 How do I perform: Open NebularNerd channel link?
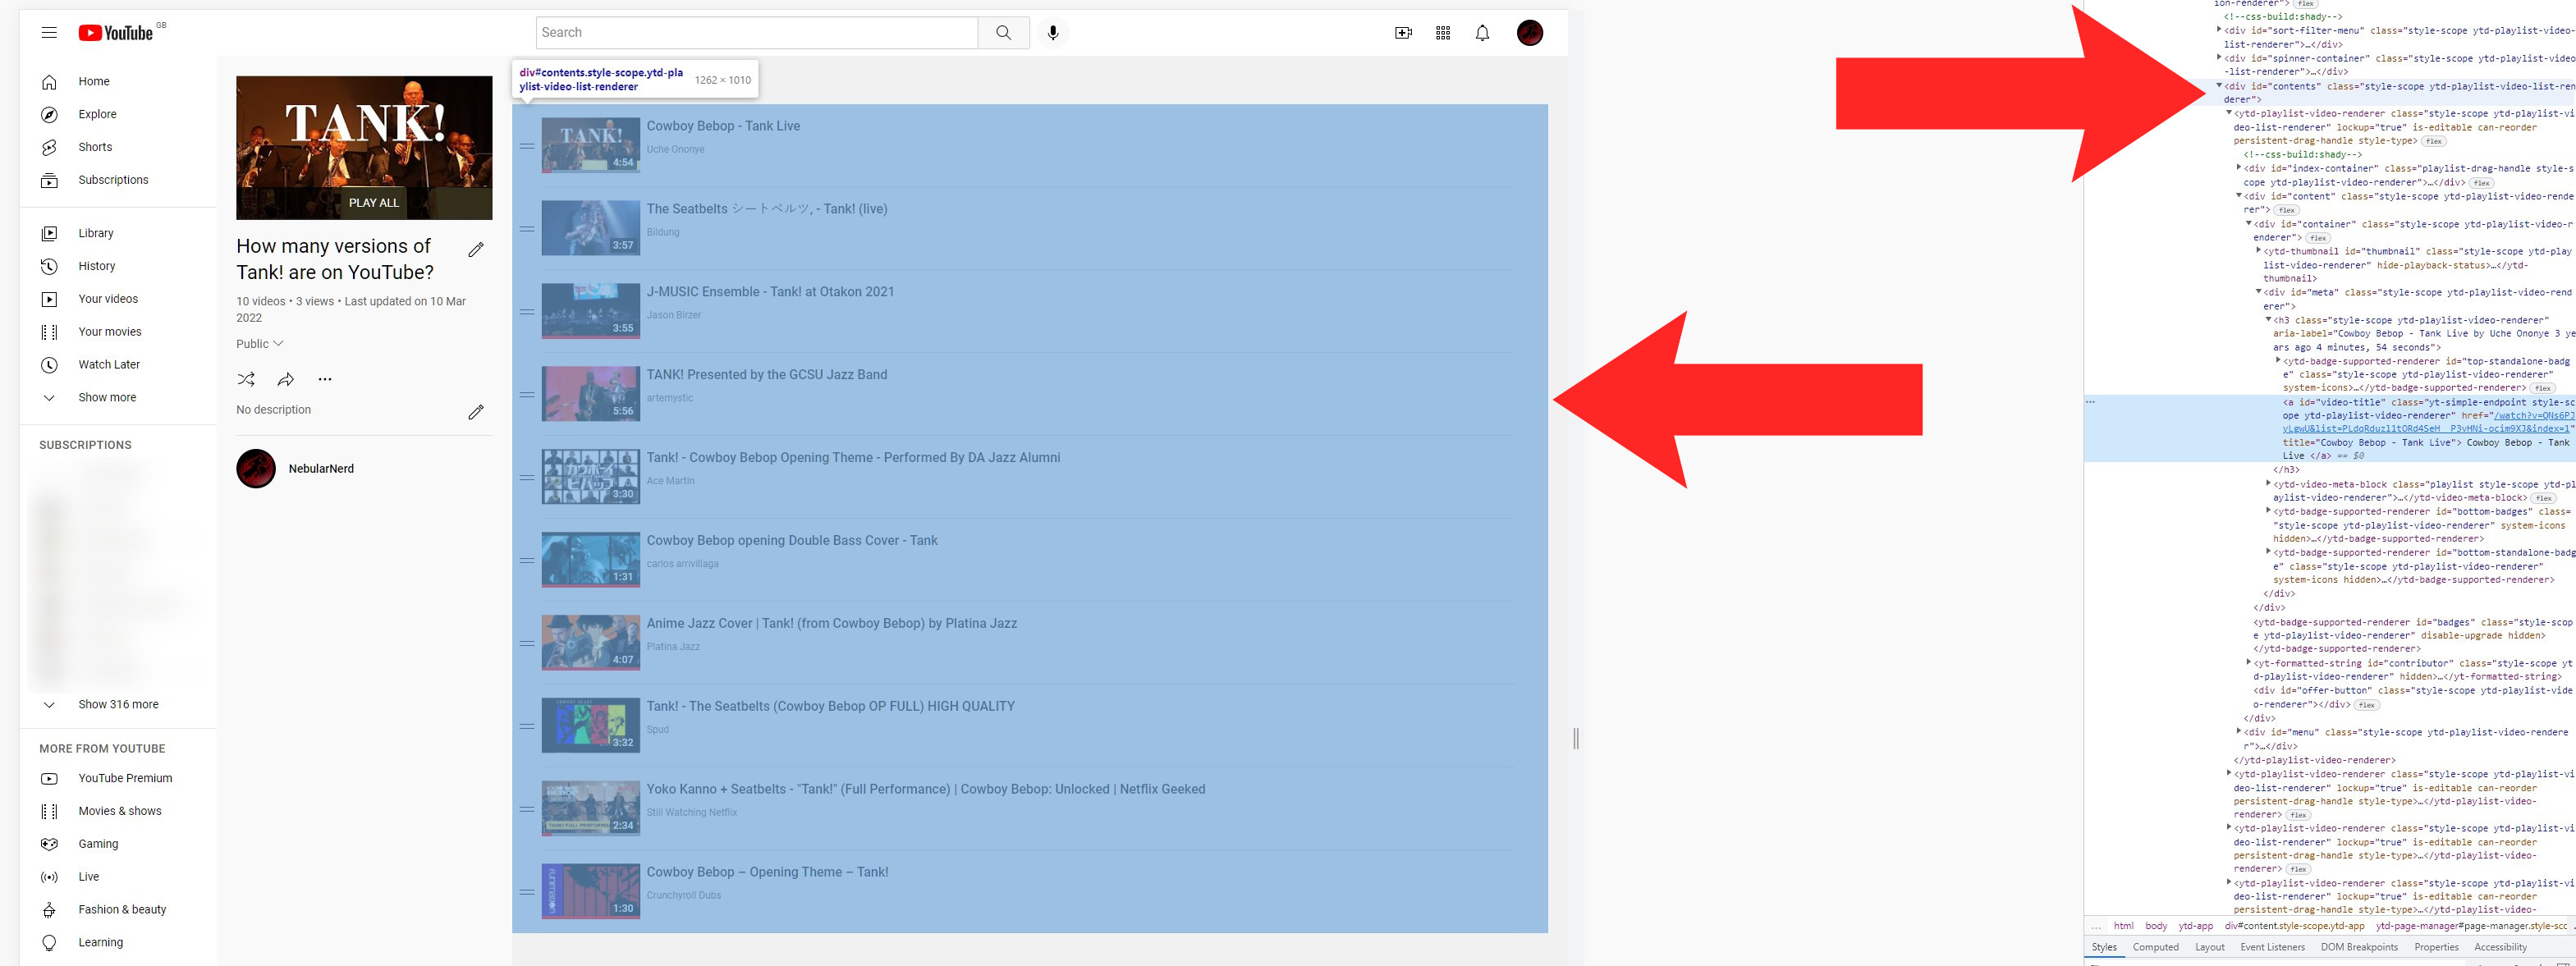pyautogui.click(x=321, y=469)
